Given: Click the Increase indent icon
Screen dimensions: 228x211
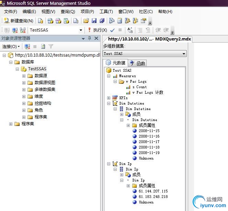Looking at the screenshot, I should 166,30.
